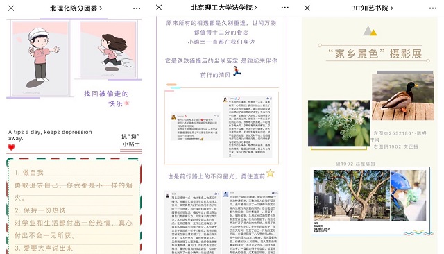Open the child in blue helmet photo

coord(408,196)
